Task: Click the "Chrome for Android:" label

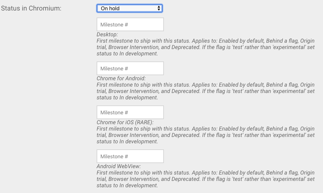Action: 117,78
